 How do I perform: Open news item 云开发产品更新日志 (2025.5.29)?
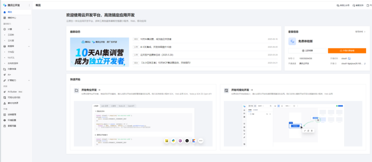click(x=157, y=55)
